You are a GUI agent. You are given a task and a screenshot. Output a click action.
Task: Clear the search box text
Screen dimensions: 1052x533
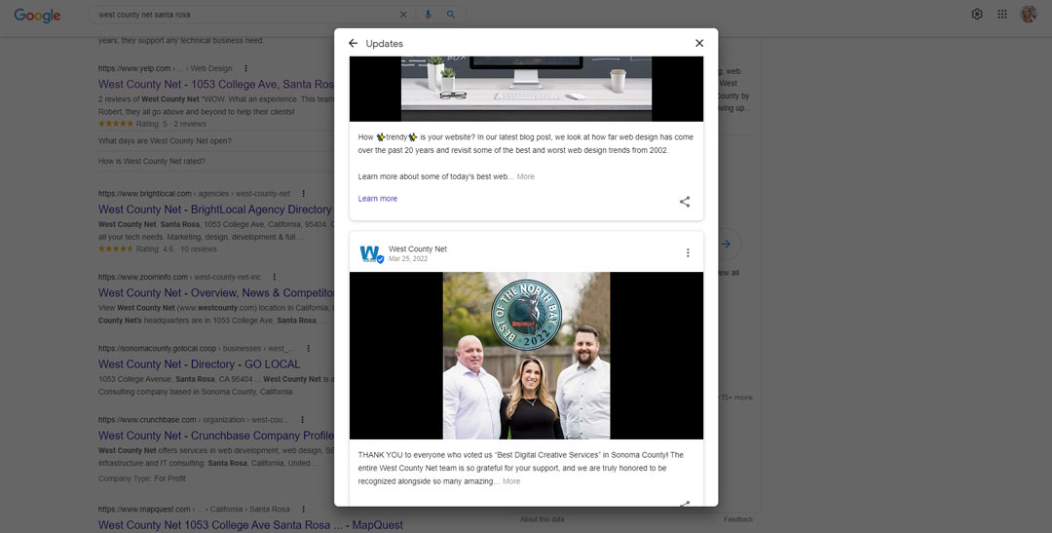[x=403, y=14]
